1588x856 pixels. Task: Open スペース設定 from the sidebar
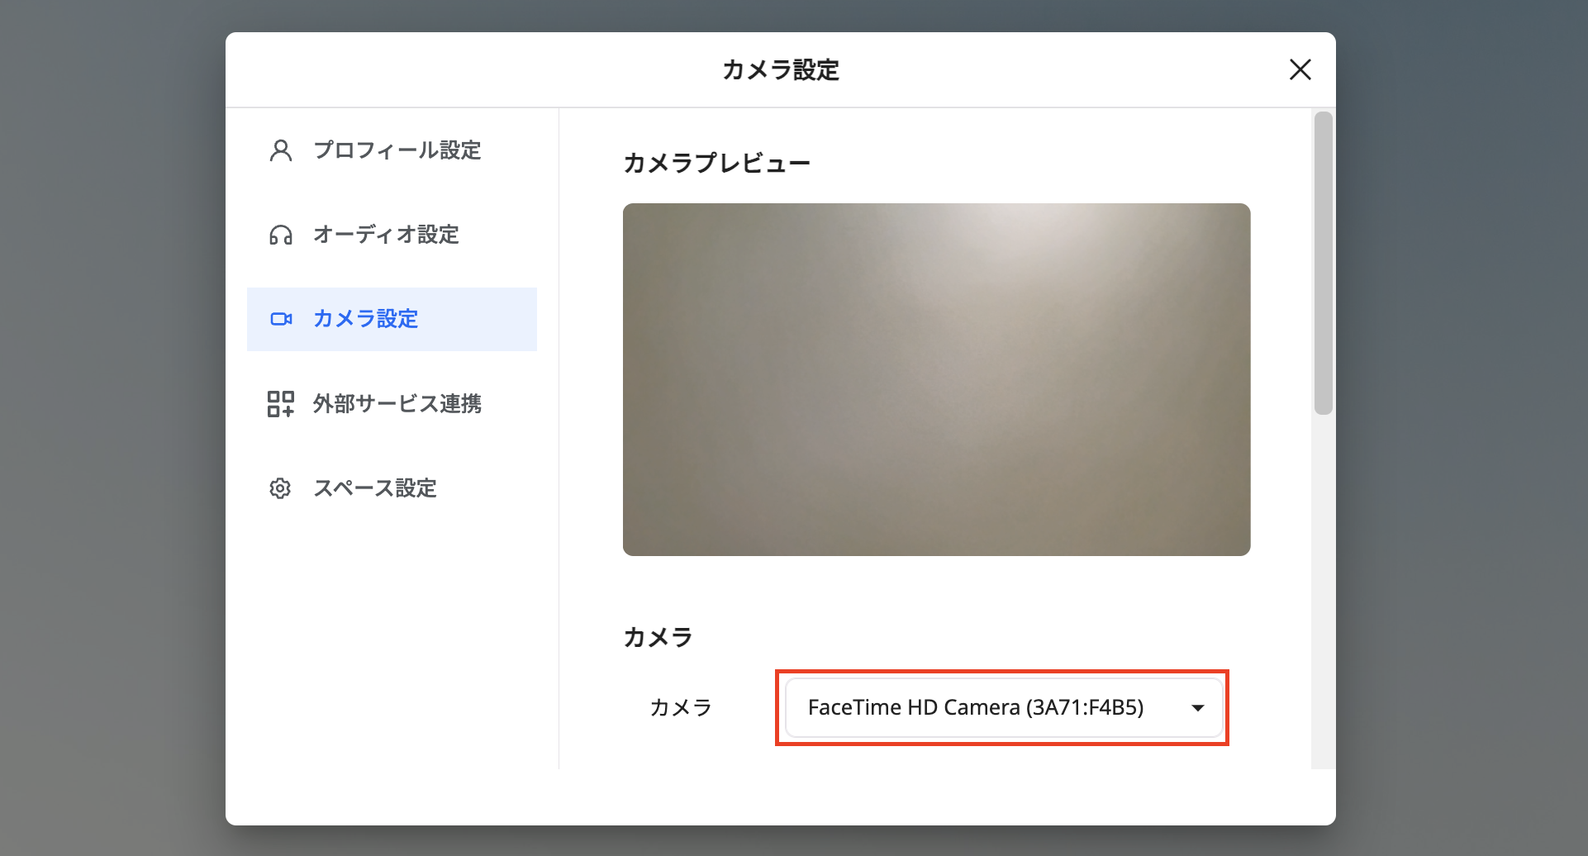coord(374,488)
